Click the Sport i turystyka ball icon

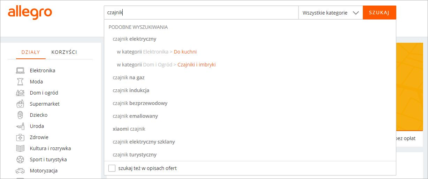click(x=20, y=159)
